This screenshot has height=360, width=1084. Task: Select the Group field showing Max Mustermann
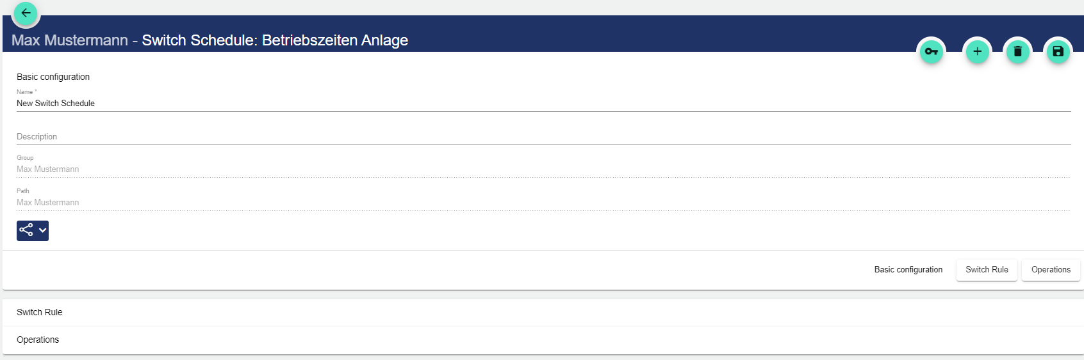[543, 169]
